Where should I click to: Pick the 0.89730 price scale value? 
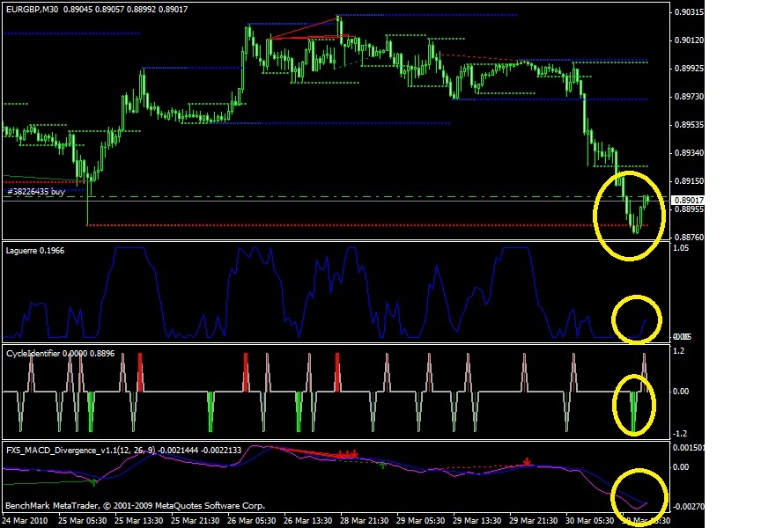(x=689, y=97)
